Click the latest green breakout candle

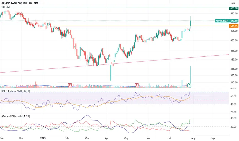click(190, 23)
